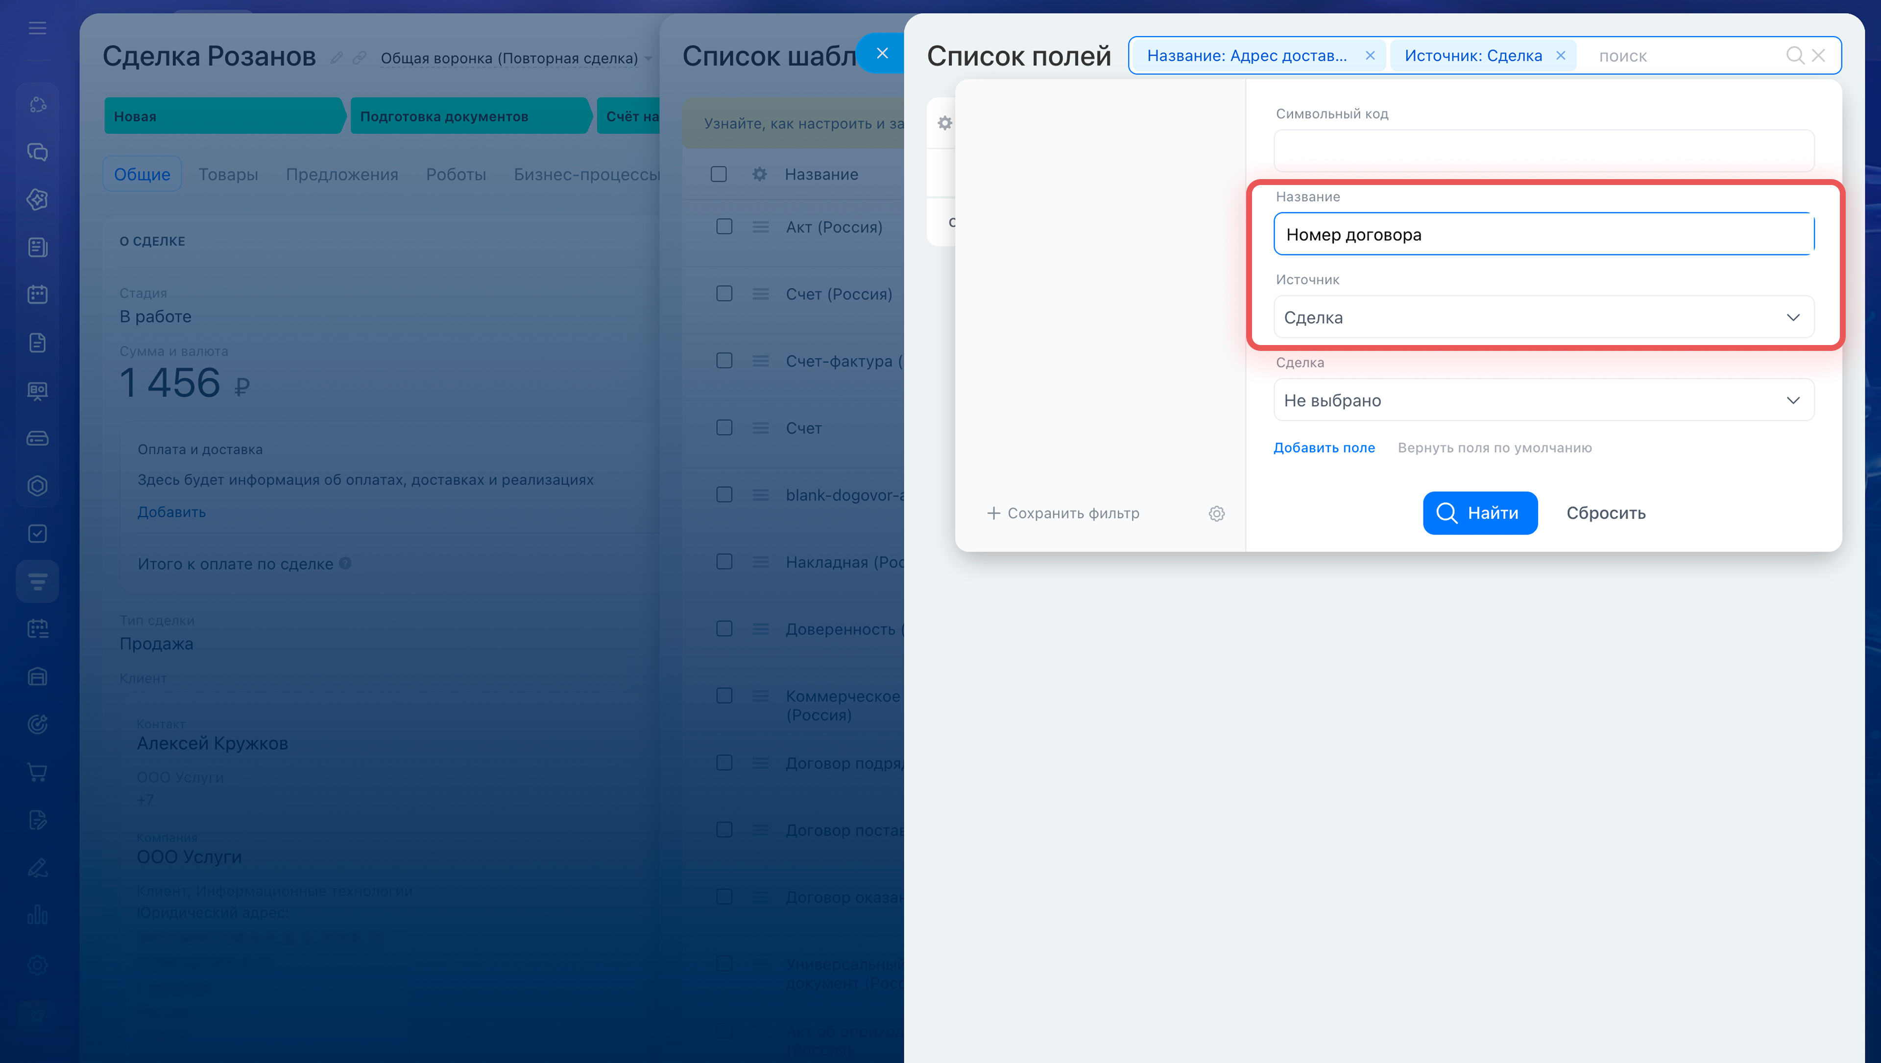Open row menu for Накладная template

point(760,561)
